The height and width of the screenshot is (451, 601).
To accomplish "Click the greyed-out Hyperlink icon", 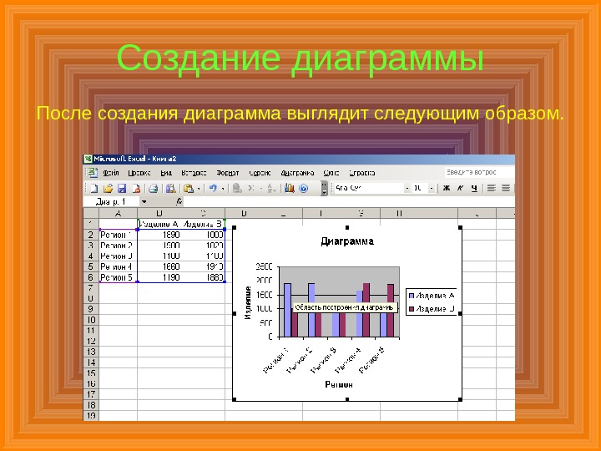I will tap(237, 188).
